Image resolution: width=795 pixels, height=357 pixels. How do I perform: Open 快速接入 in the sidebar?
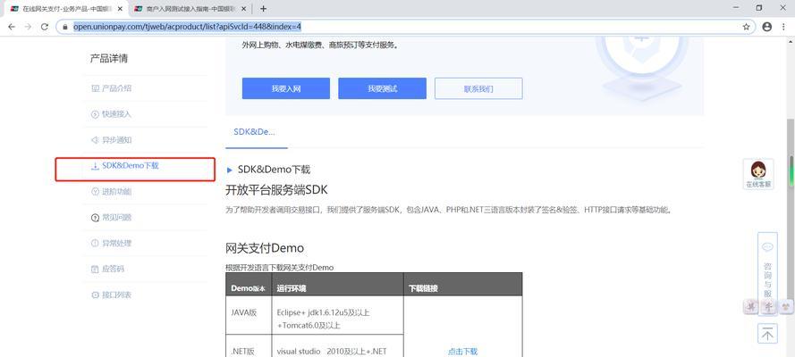coord(112,114)
